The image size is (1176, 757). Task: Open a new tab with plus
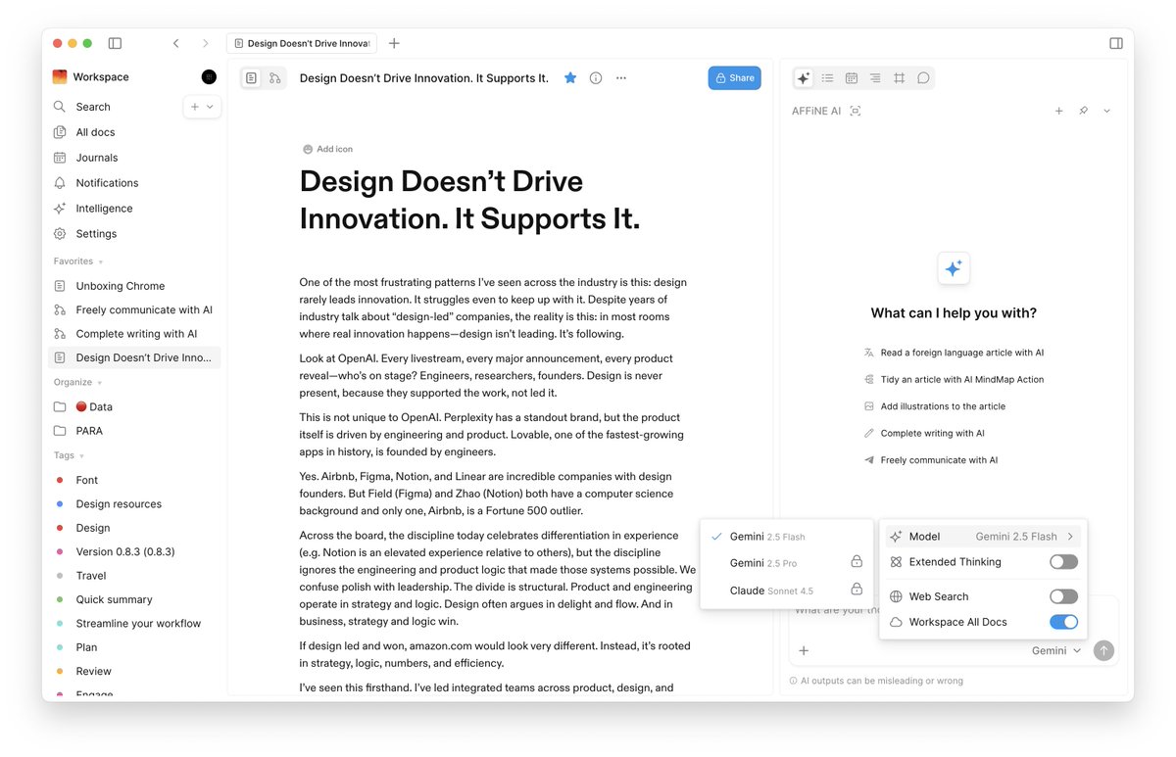tap(394, 43)
